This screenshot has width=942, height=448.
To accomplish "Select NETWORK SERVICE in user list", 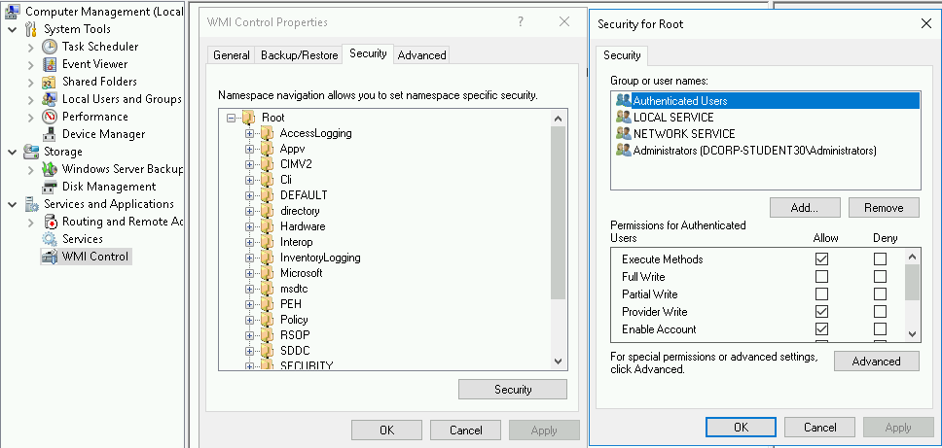I will [x=684, y=134].
